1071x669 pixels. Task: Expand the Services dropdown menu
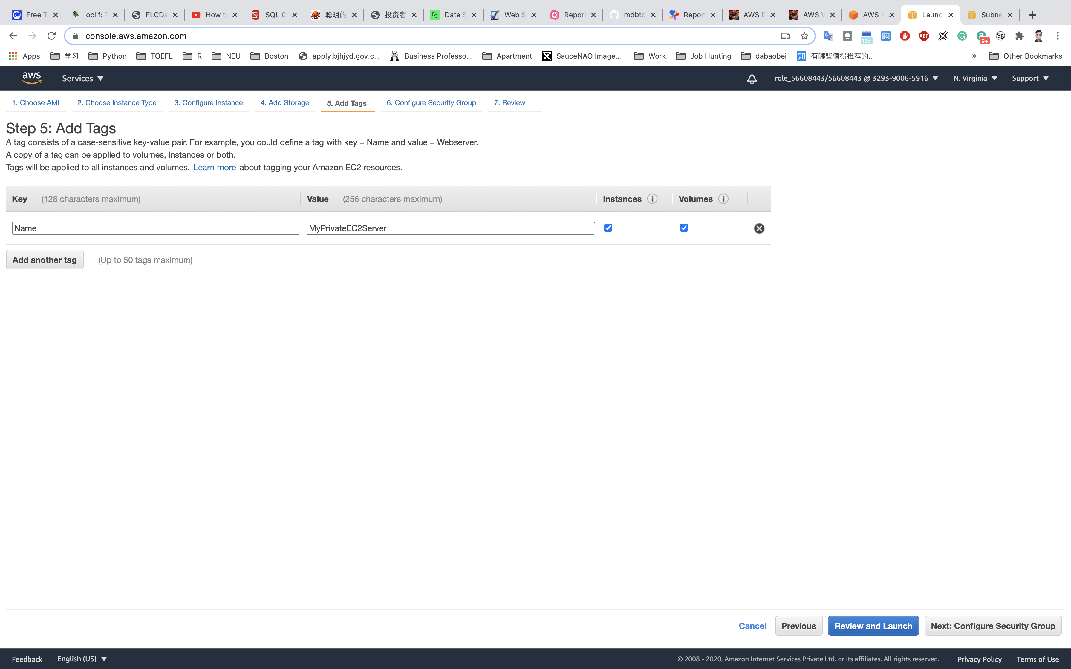(83, 78)
